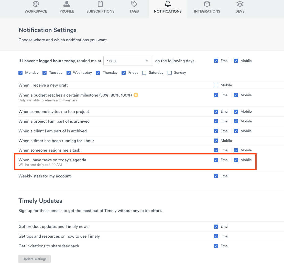The image size is (284, 275).
Task: Uncheck the Monday reminder checkbox
Action: (x=21, y=73)
